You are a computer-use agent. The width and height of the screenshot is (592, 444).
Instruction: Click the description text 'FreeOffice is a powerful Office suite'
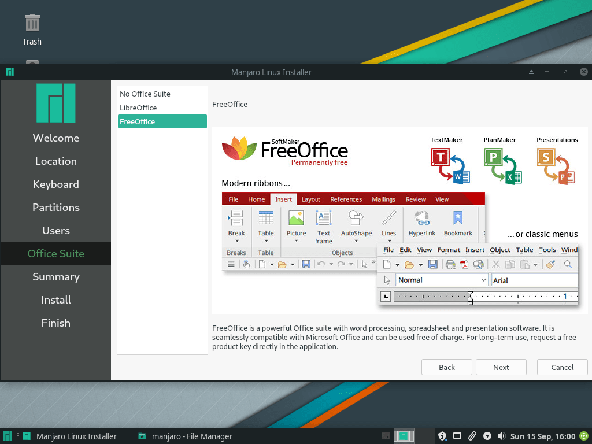[394, 337]
